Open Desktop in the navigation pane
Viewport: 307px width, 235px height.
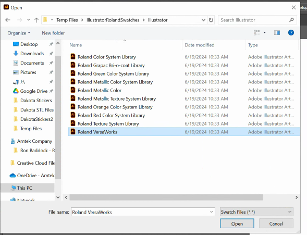pyautogui.click(x=29, y=44)
